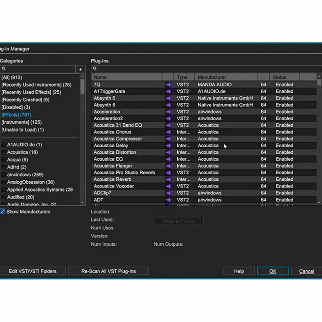Screen dimensions: 322x322
Task: Select [Recently Used Instruments] (25) category
Action: click(x=37, y=85)
